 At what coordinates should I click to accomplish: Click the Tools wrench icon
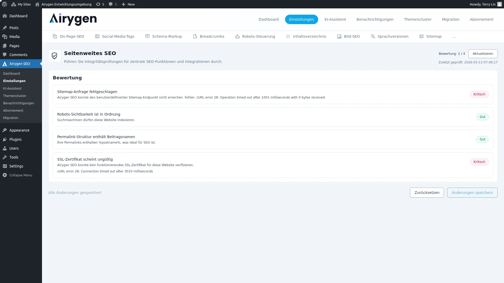point(5,157)
